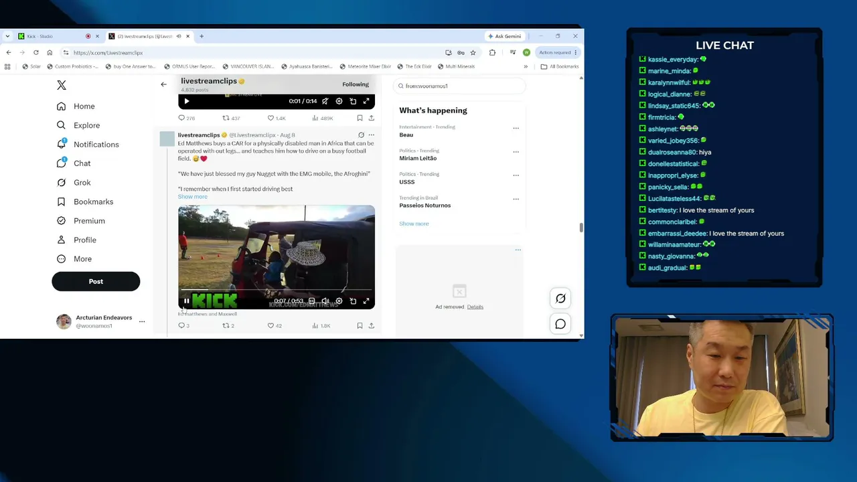Screen dimensions: 857x482
Task: Share the post with 1.8K views
Action: click(x=371, y=326)
